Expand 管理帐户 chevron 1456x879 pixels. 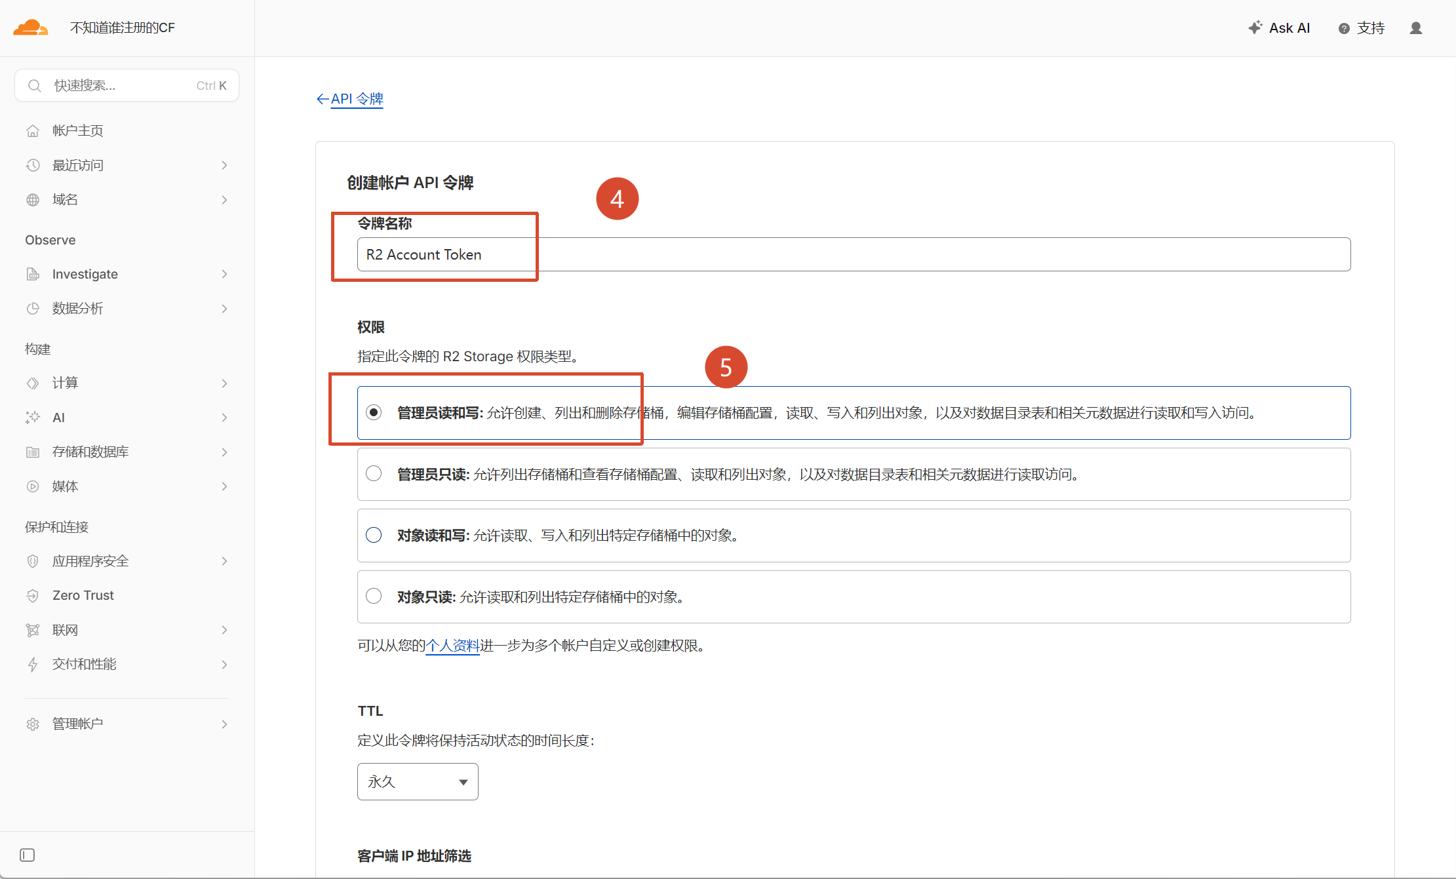pyautogui.click(x=224, y=724)
